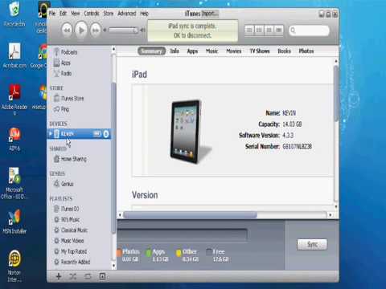The height and width of the screenshot is (289, 386).
Task: Click the Sync button
Action: point(312,244)
